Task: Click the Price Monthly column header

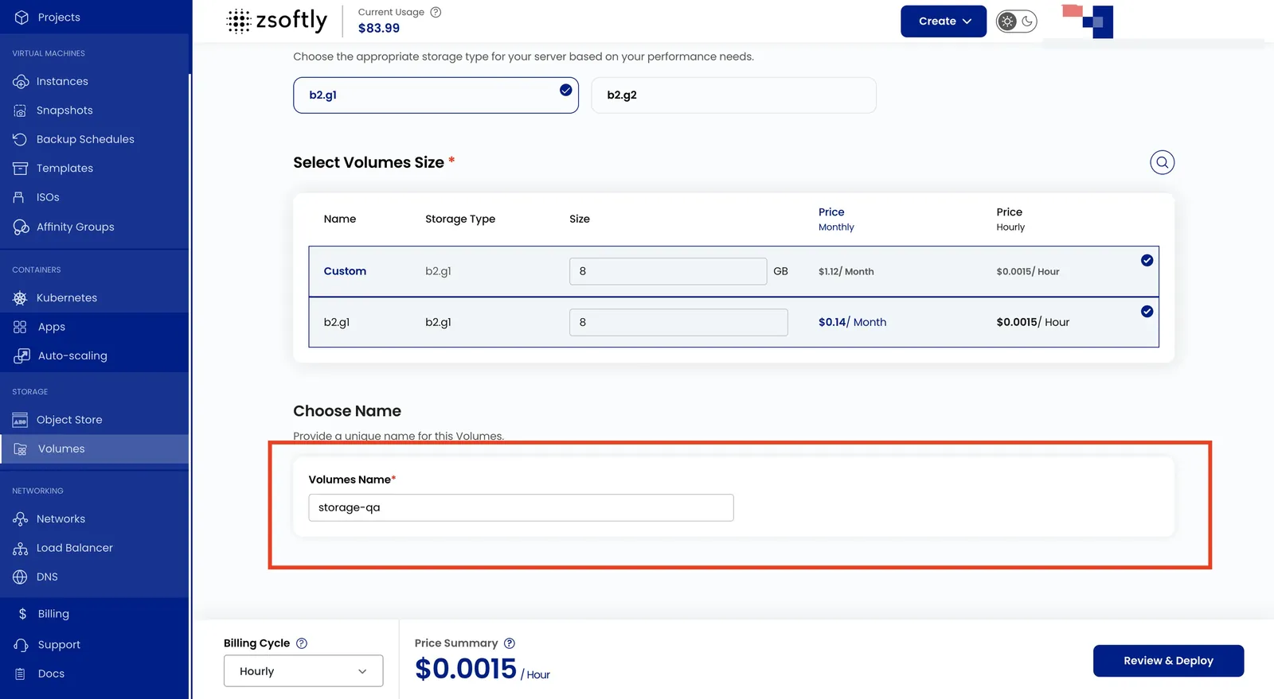Action: pos(836,219)
